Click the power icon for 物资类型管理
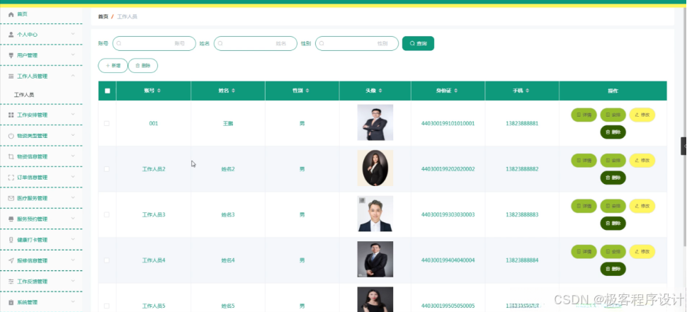687x312 pixels. tap(11, 136)
